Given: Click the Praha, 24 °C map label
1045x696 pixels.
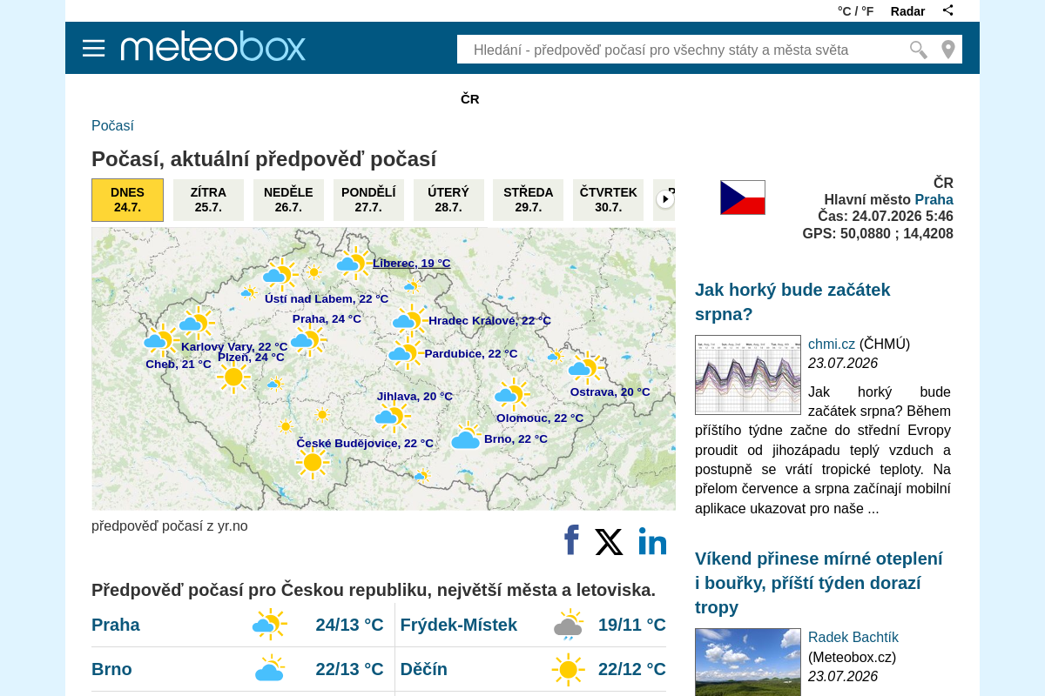Looking at the screenshot, I should pos(327,319).
